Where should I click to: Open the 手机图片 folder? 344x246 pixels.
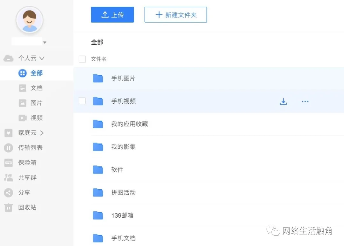click(x=122, y=78)
